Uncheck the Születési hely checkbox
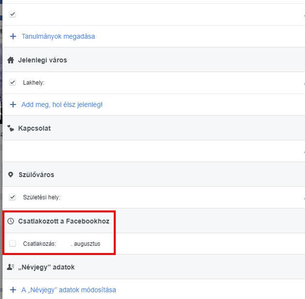 point(13,197)
